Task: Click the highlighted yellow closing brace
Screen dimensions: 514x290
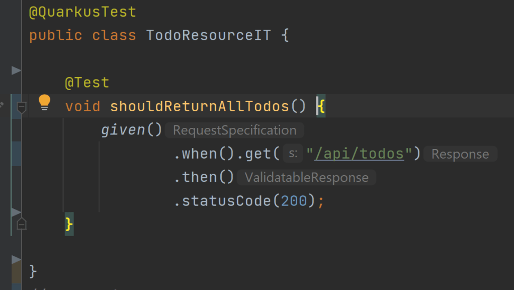Action: click(x=69, y=224)
